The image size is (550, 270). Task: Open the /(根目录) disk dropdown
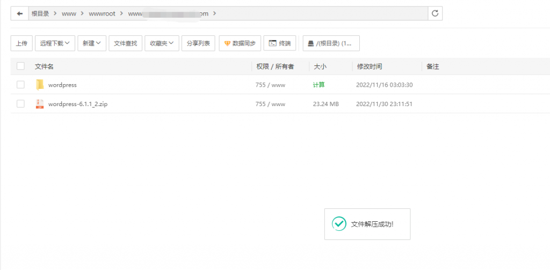331,43
